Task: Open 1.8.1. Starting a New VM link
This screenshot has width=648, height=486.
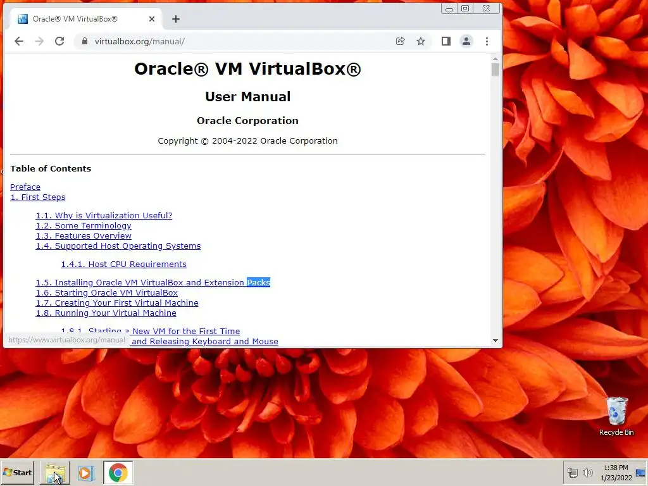Action: pyautogui.click(x=151, y=331)
